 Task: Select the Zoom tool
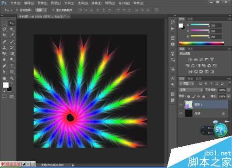(x=12, y=78)
